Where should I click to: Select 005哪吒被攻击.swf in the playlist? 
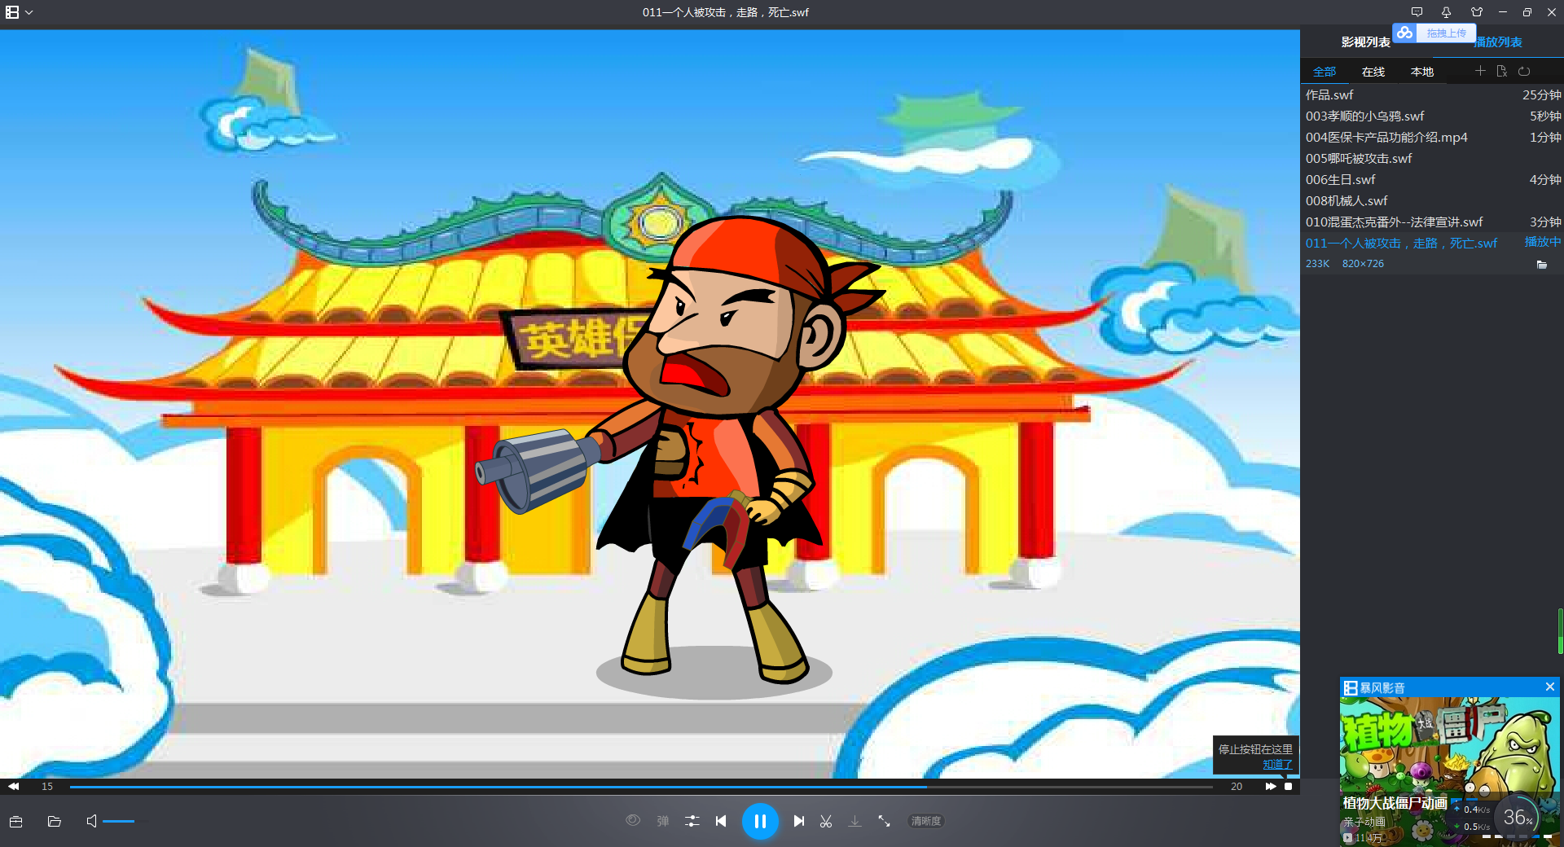coord(1432,159)
